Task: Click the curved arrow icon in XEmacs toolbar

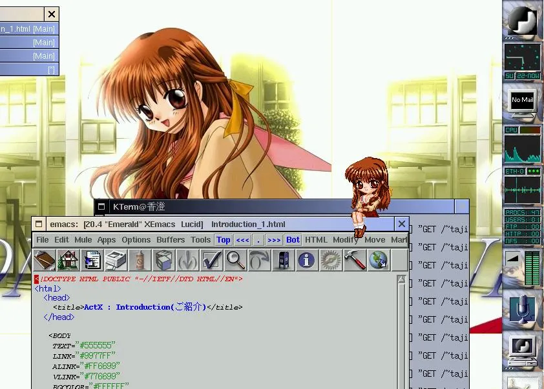Action: (260, 260)
